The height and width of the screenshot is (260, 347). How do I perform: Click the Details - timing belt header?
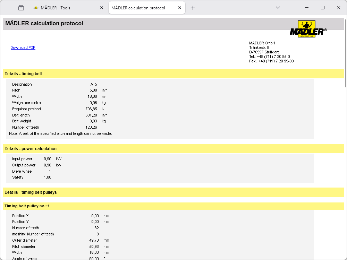point(24,74)
